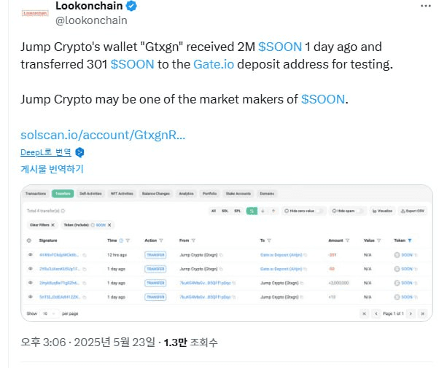The height and width of the screenshot is (368, 439).
Task: Click the eye icon on the 12 hrs ago transfer row
Action: (30, 254)
